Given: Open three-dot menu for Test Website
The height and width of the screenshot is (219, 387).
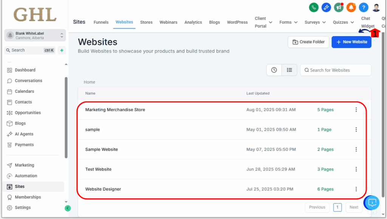Looking at the screenshot, I should click(356, 169).
